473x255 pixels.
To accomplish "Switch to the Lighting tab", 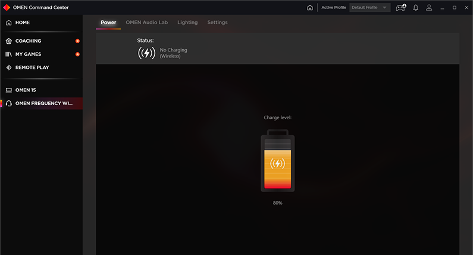I will pyautogui.click(x=187, y=23).
